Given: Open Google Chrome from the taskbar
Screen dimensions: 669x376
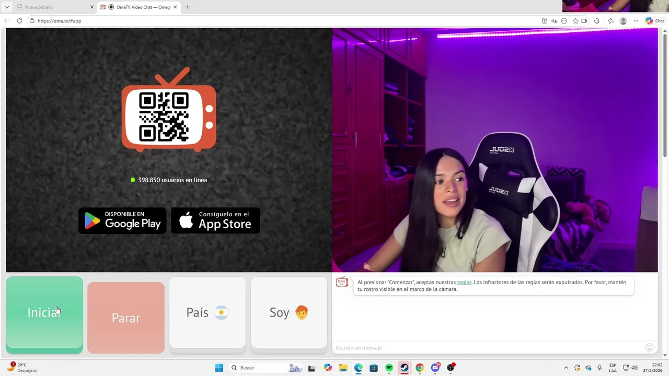Looking at the screenshot, I should (420, 368).
